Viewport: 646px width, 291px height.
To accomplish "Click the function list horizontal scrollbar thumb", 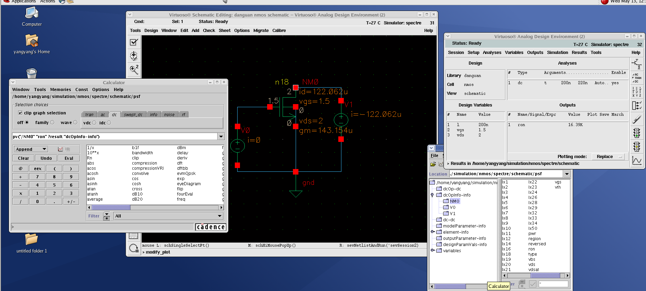I will [111, 208].
